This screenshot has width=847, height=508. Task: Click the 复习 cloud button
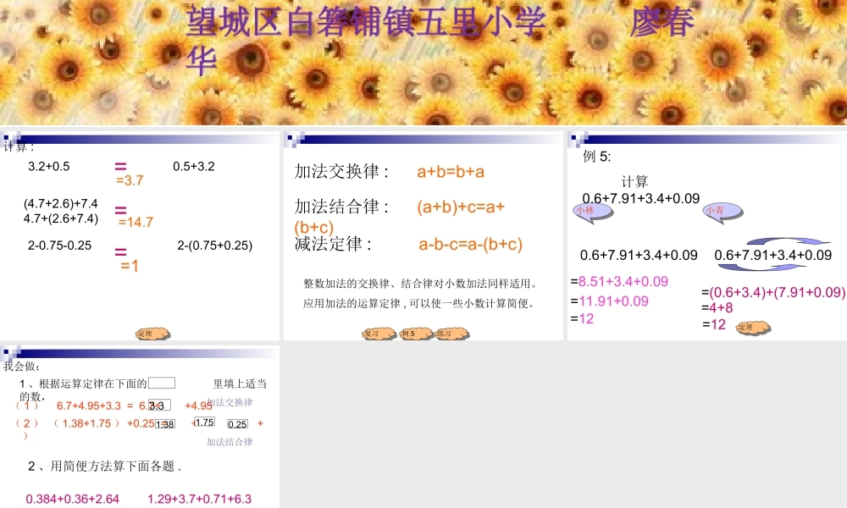pos(379,334)
